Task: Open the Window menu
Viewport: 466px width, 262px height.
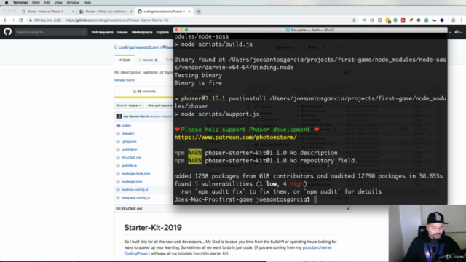Action: click(73, 3)
